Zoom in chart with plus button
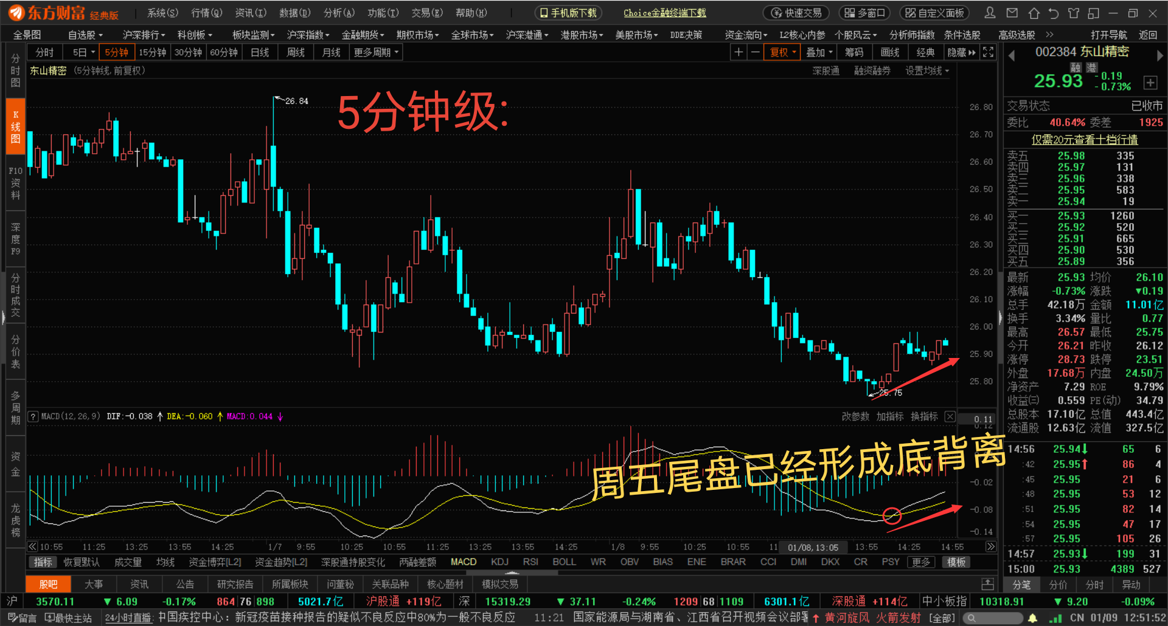 [739, 52]
